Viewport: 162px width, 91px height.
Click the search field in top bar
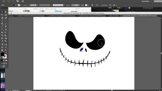click(158, 1)
